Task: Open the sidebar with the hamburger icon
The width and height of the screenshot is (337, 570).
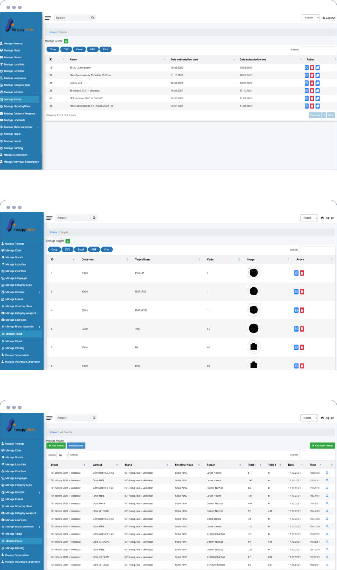Action: [x=48, y=17]
